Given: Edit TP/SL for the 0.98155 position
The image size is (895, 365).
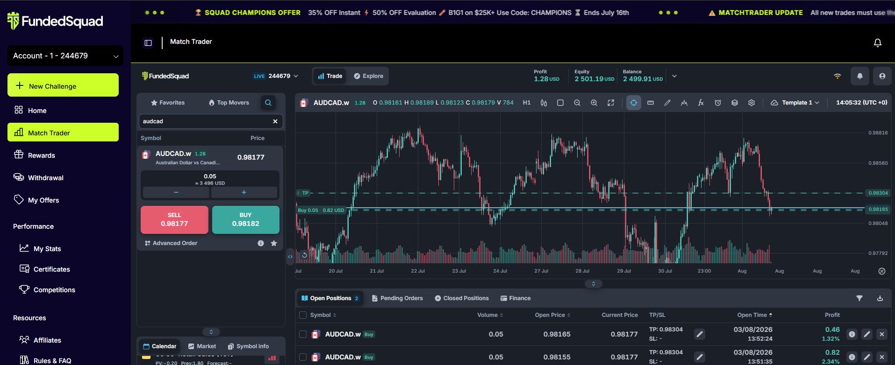Looking at the screenshot, I should pos(700,357).
